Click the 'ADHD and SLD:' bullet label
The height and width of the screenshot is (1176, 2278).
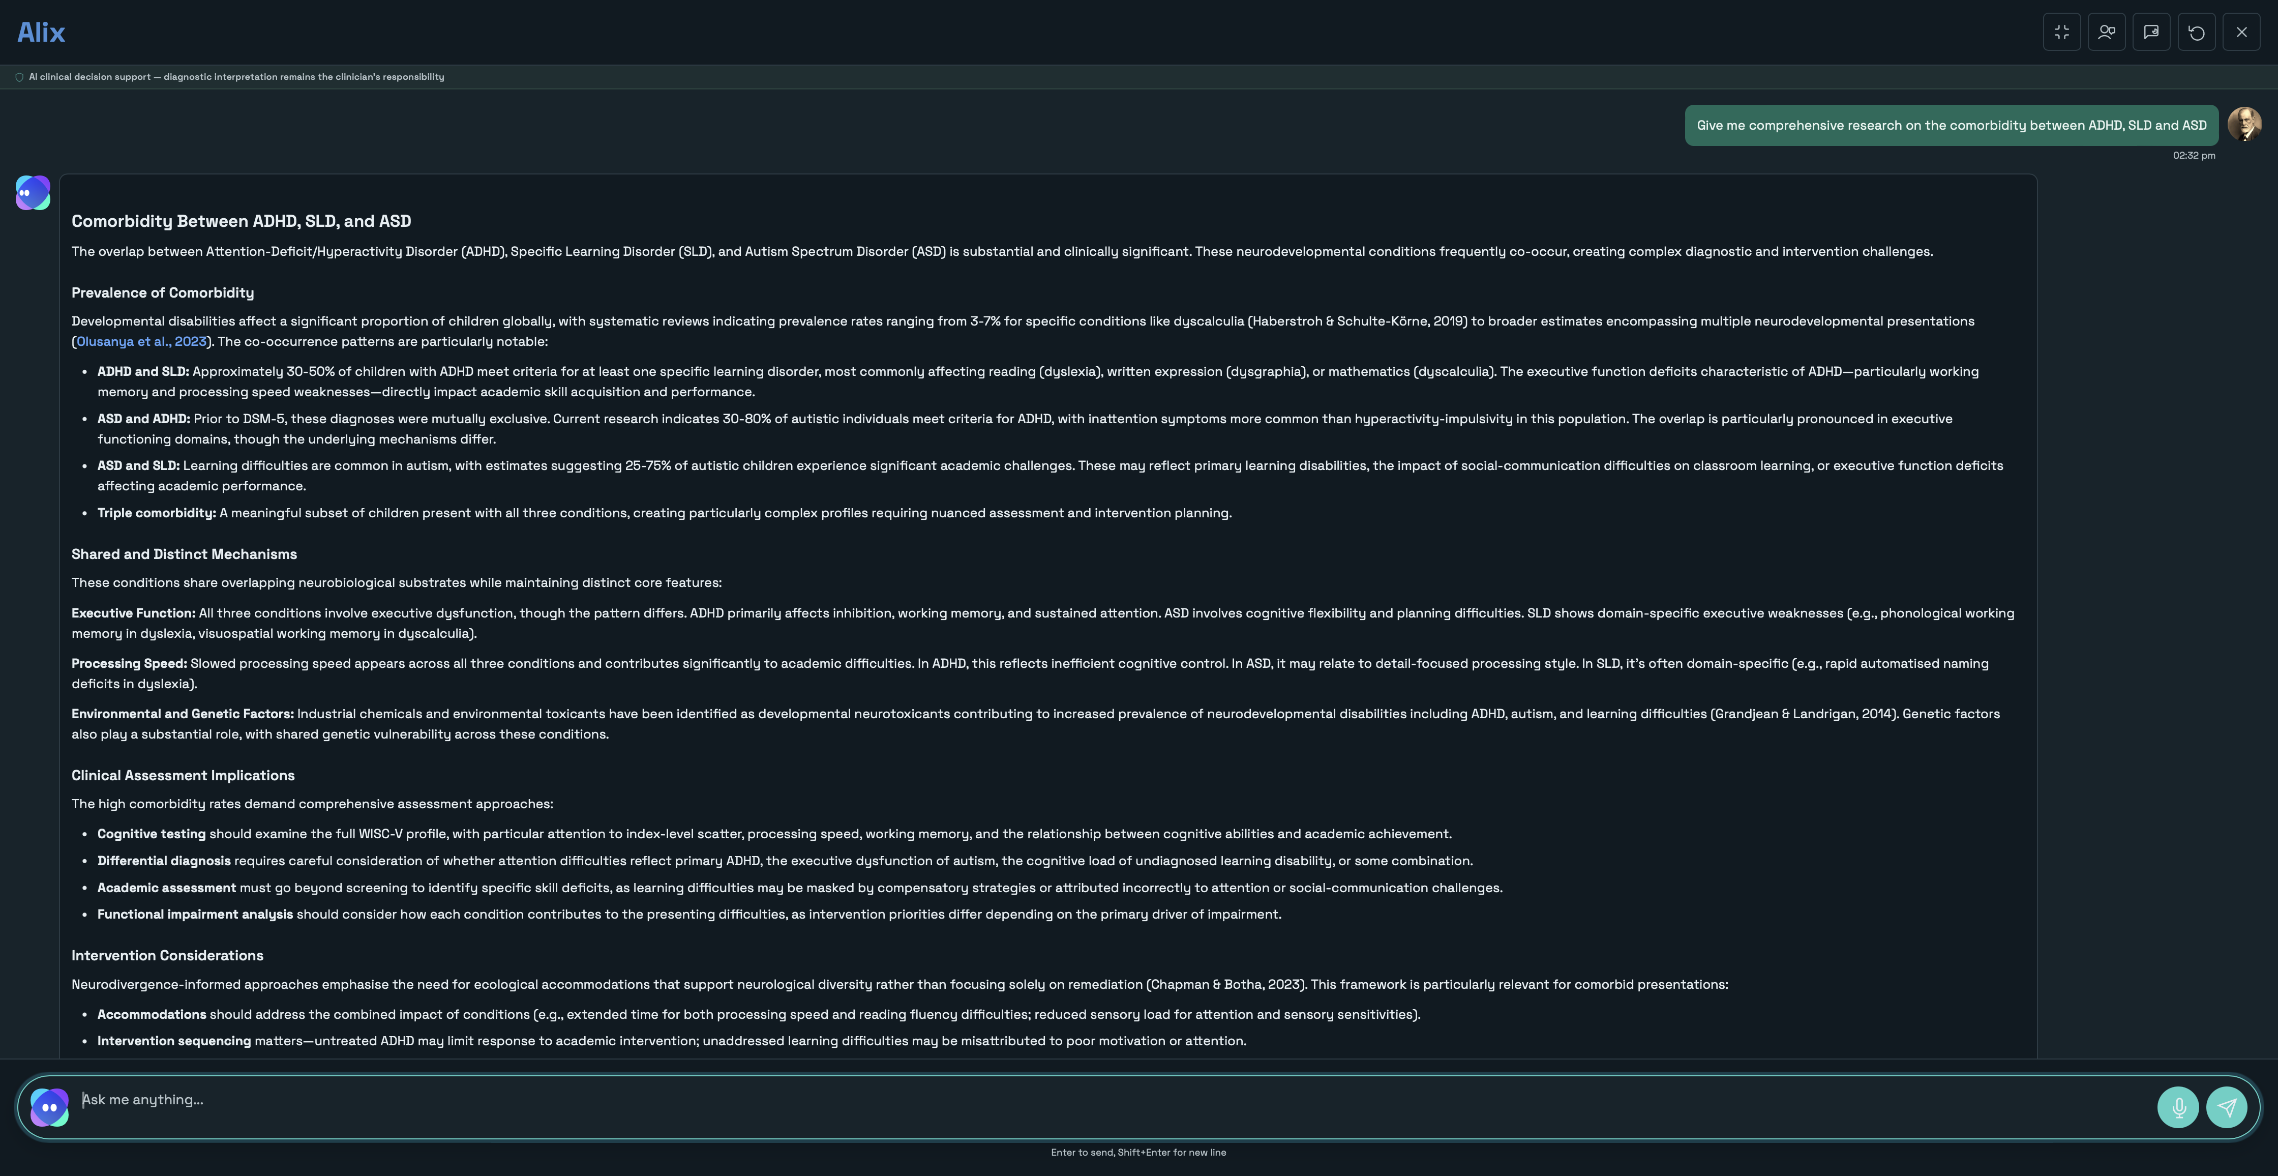pyautogui.click(x=143, y=372)
